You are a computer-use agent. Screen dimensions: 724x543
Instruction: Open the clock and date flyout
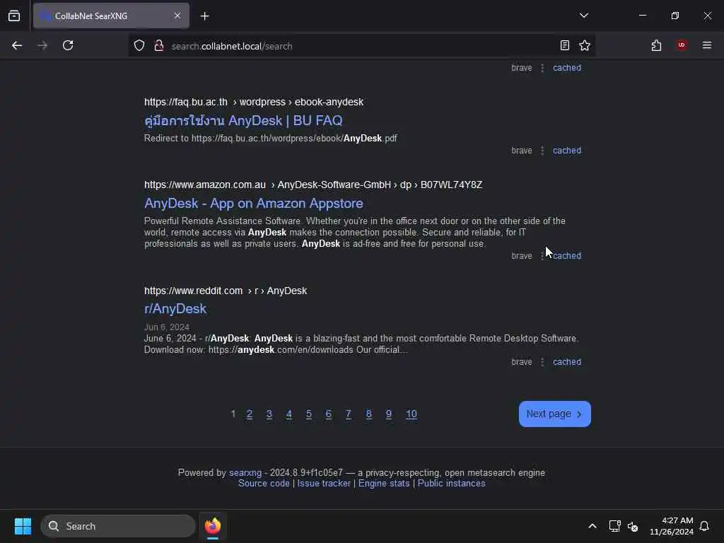click(672, 526)
